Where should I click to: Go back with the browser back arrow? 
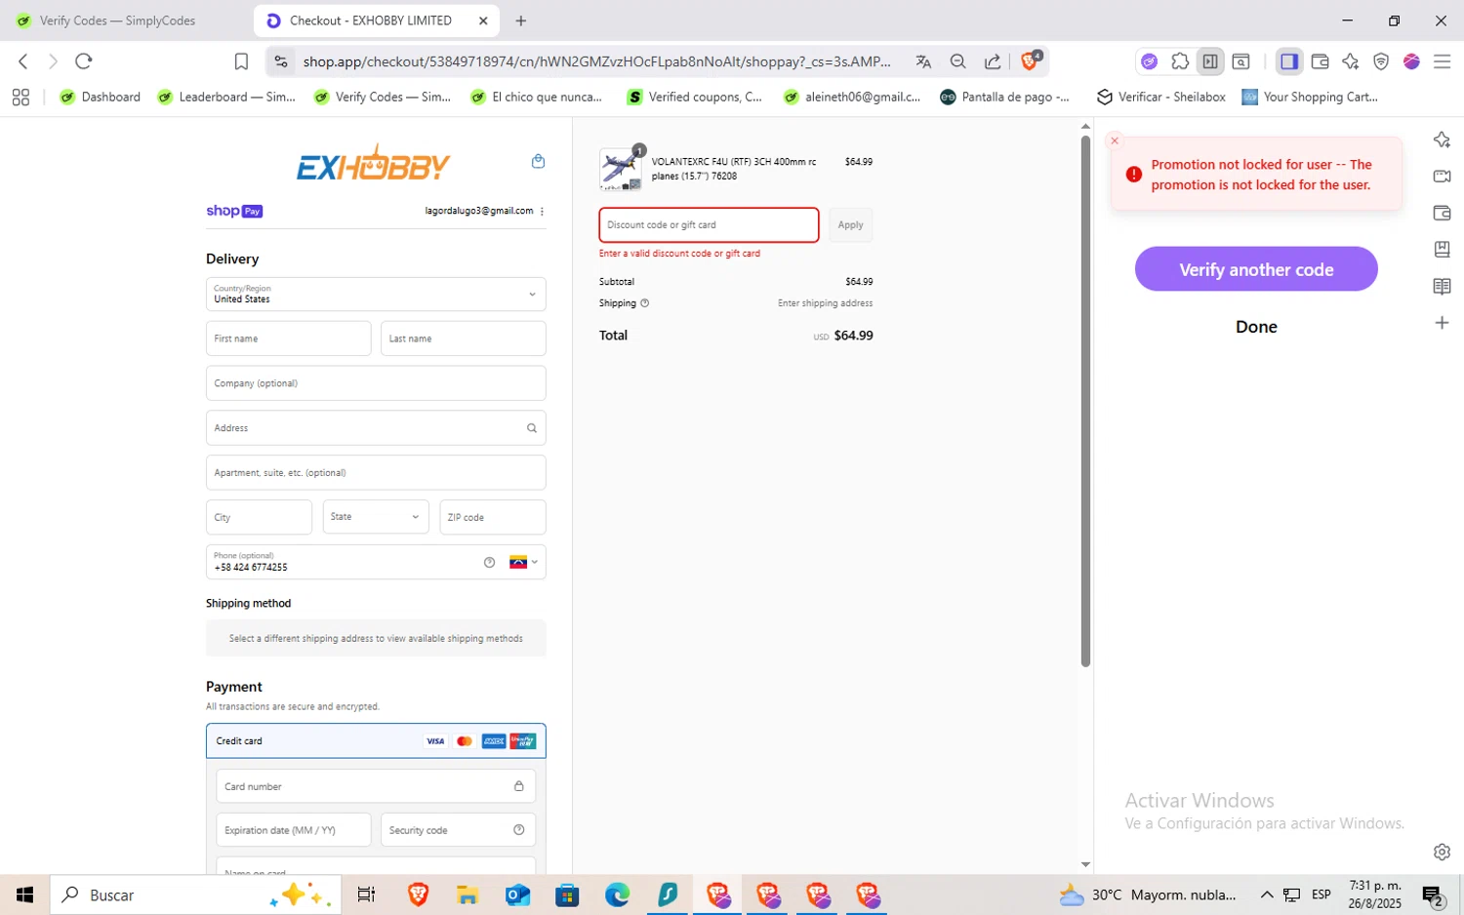pyautogui.click(x=23, y=61)
